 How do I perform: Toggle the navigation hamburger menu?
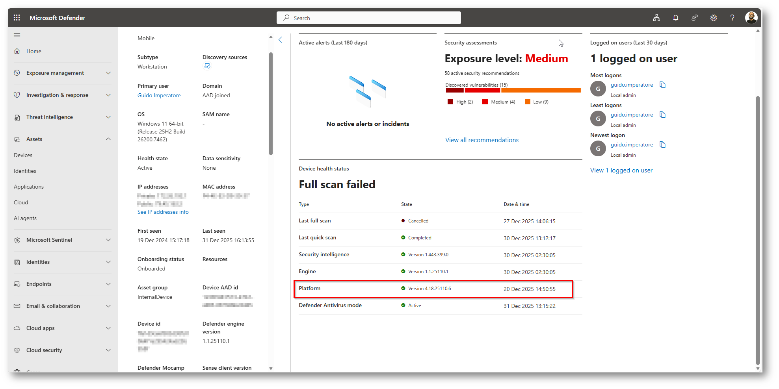[17, 35]
